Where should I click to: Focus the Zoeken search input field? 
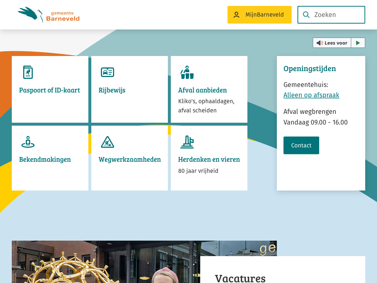(337, 15)
